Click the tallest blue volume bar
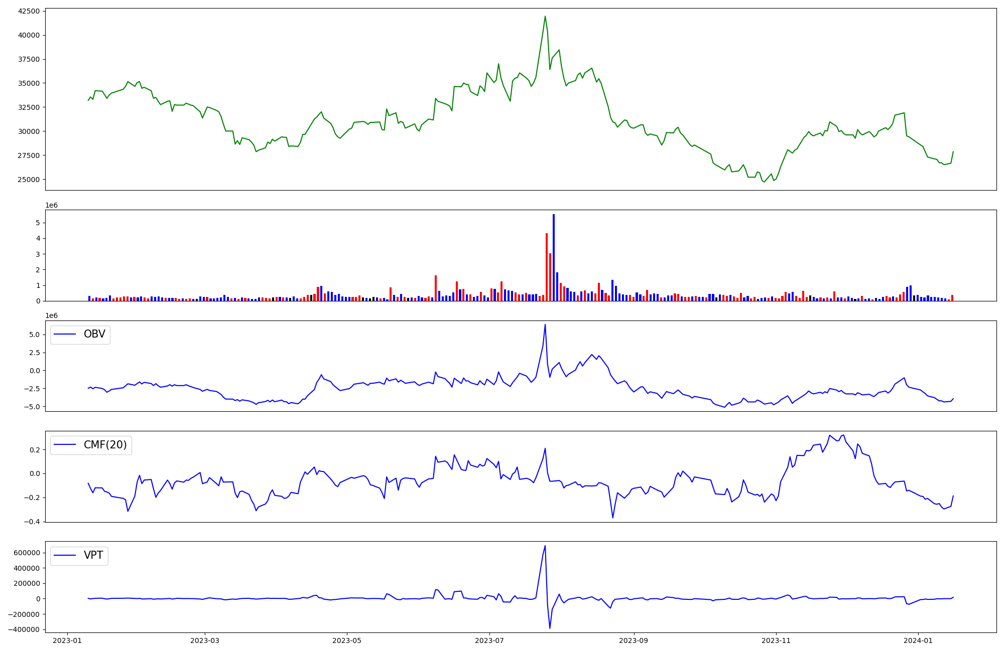The height and width of the screenshot is (652, 1004). [554, 257]
